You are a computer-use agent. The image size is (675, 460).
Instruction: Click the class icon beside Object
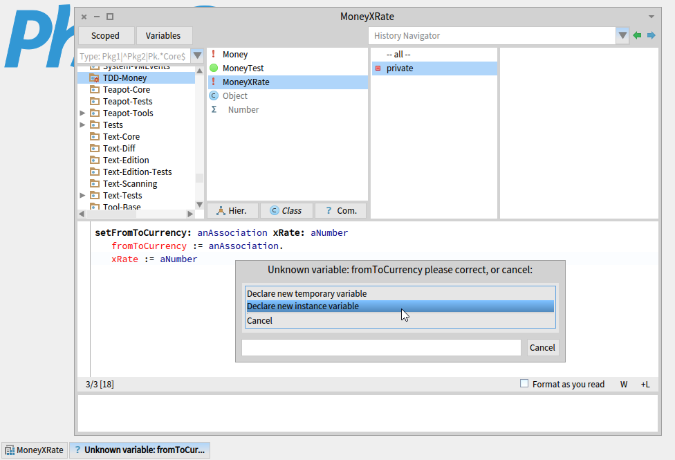(214, 95)
